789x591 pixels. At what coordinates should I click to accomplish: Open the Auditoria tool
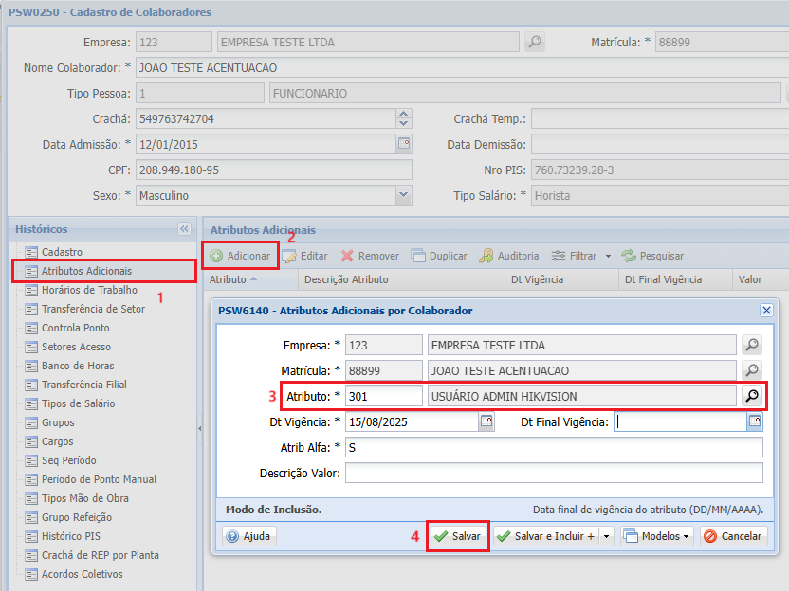(508, 256)
